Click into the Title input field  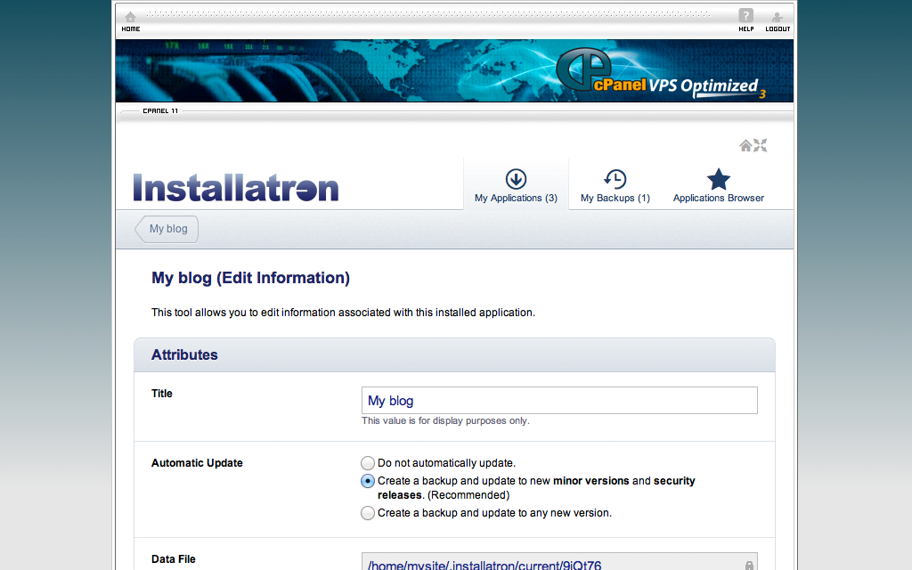pyautogui.click(x=559, y=401)
